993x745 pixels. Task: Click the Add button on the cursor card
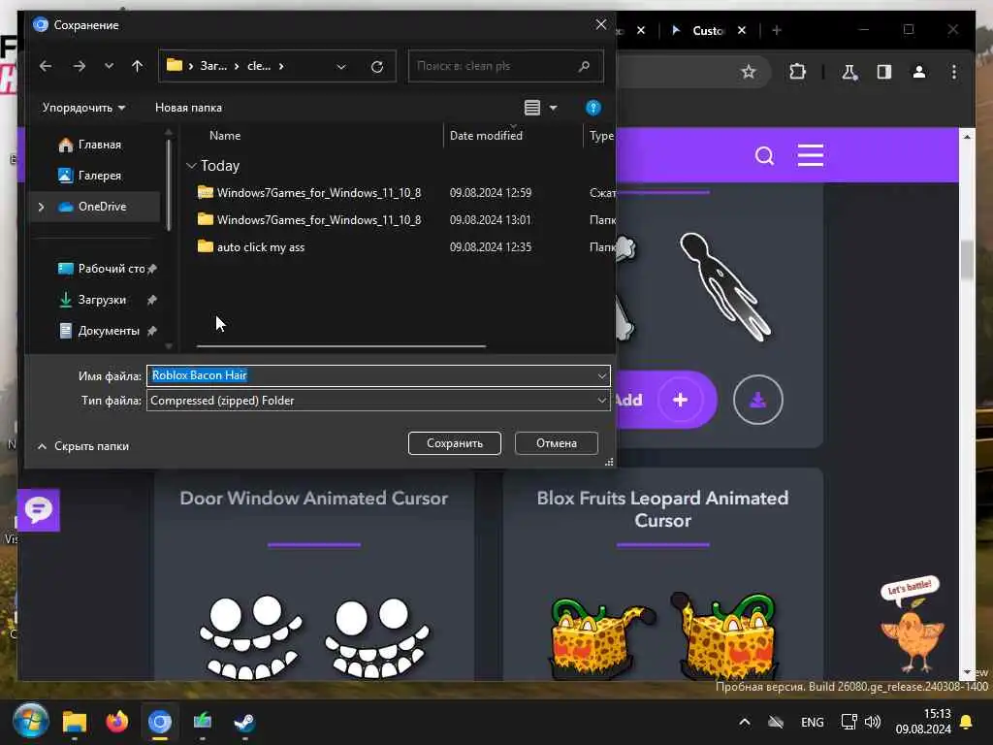pos(665,400)
